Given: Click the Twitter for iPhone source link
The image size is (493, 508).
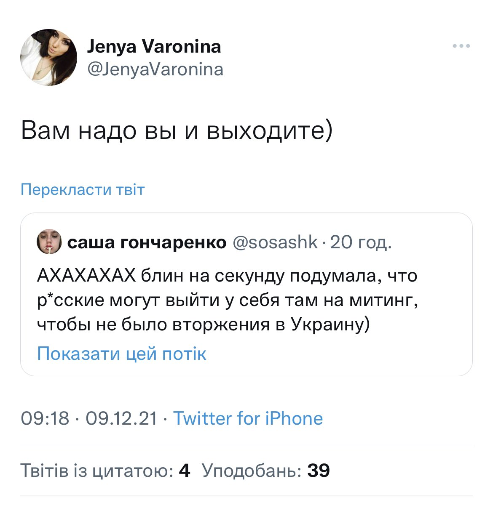Looking at the screenshot, I should click(248, 418).
